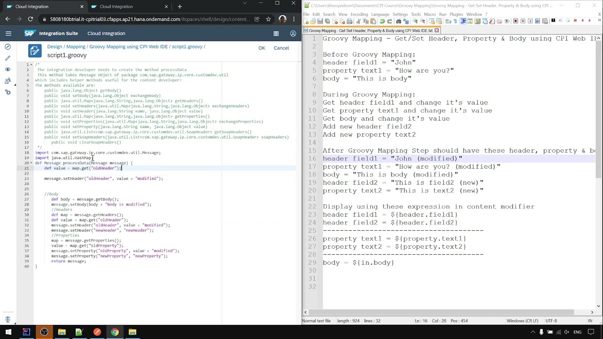Open a new Chrome tab
The image size is (603, 339).
[179, 7]
